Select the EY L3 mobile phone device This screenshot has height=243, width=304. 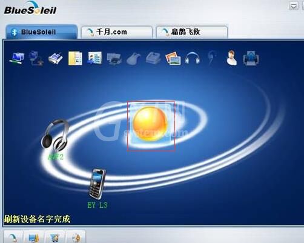click(97, 184)
